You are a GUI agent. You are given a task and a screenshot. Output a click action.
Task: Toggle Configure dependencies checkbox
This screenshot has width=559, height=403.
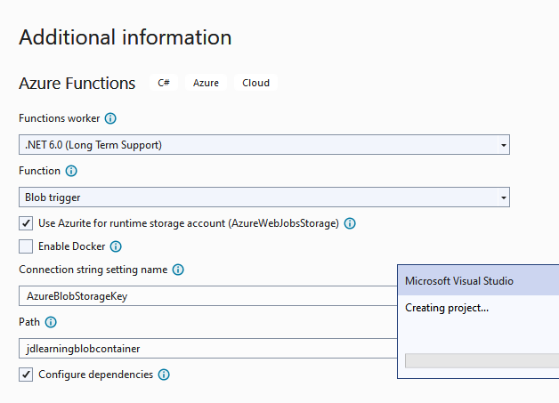[x=26, y=375]
